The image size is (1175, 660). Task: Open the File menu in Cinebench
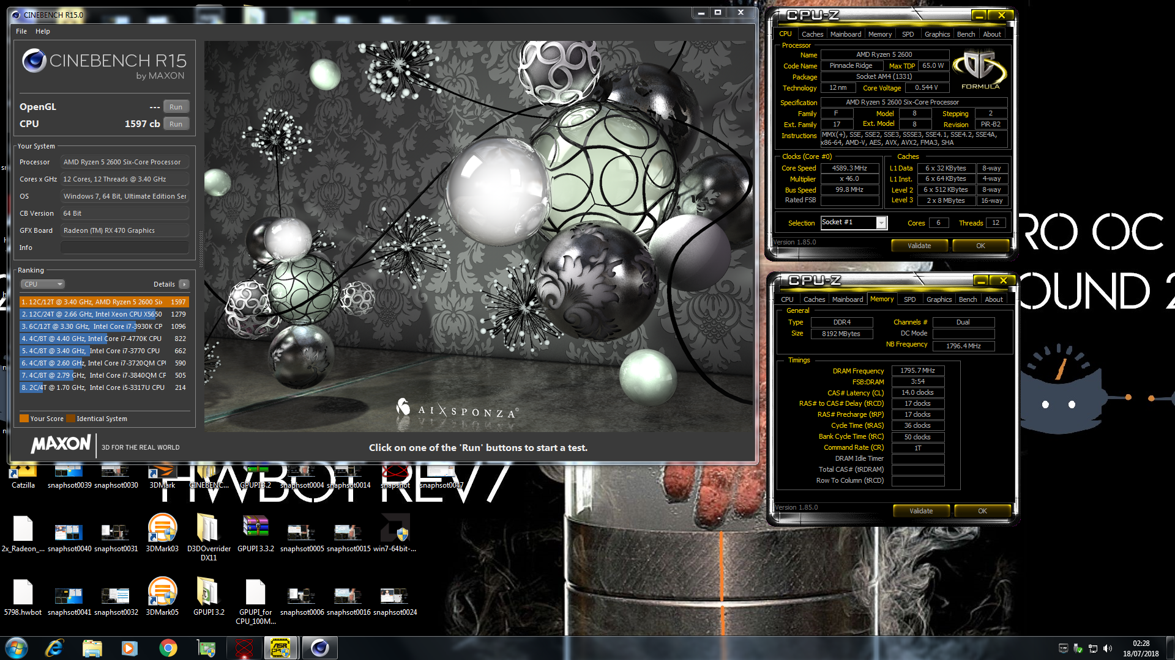(21, 31)
